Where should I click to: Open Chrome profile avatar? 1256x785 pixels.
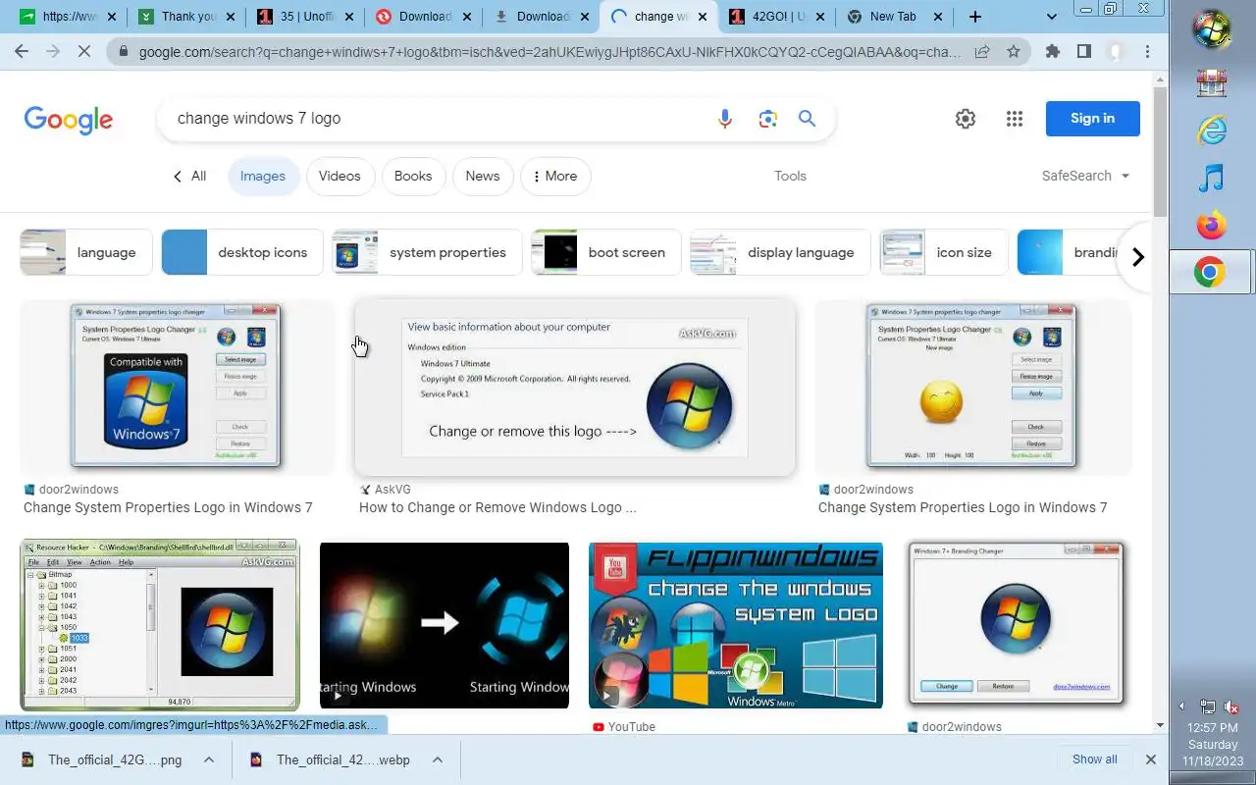(1116, 52)
